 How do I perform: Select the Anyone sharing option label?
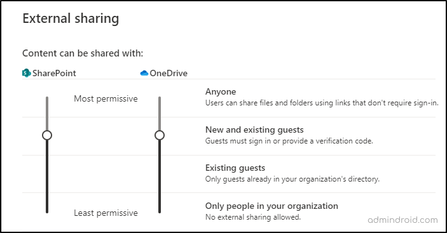(x=221, y=91)
